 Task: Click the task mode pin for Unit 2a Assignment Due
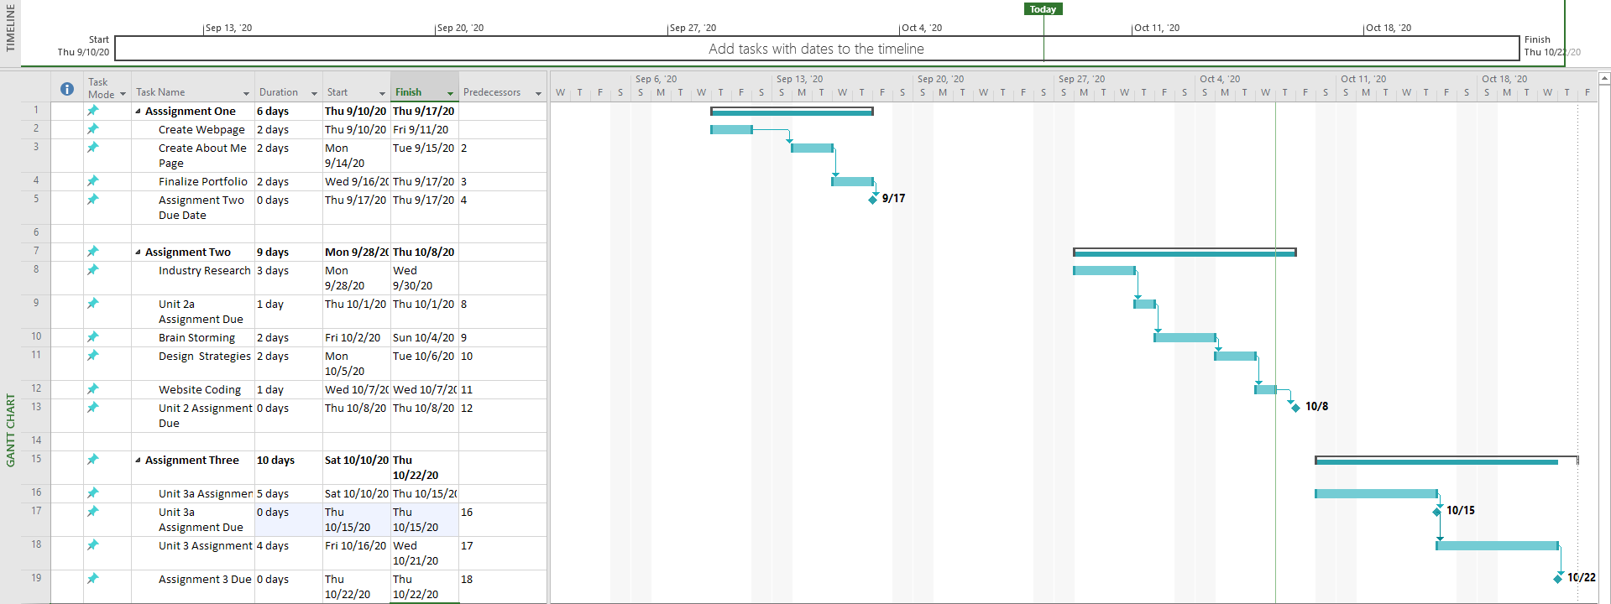(x=93, y=304)
